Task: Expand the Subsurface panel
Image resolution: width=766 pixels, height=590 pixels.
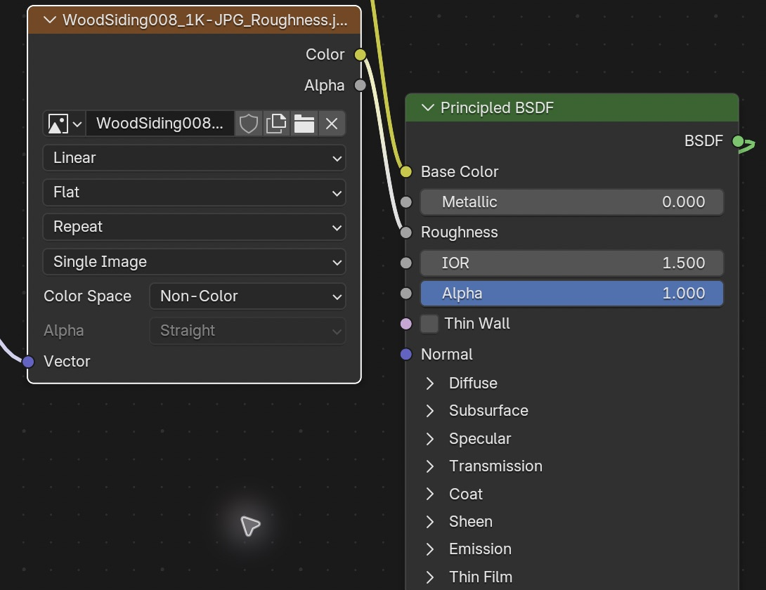Action: (x=430, y=411)
